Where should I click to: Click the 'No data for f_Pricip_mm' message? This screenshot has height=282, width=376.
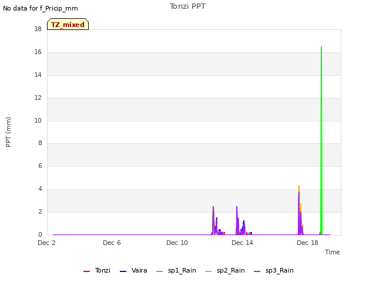(41, 8)
